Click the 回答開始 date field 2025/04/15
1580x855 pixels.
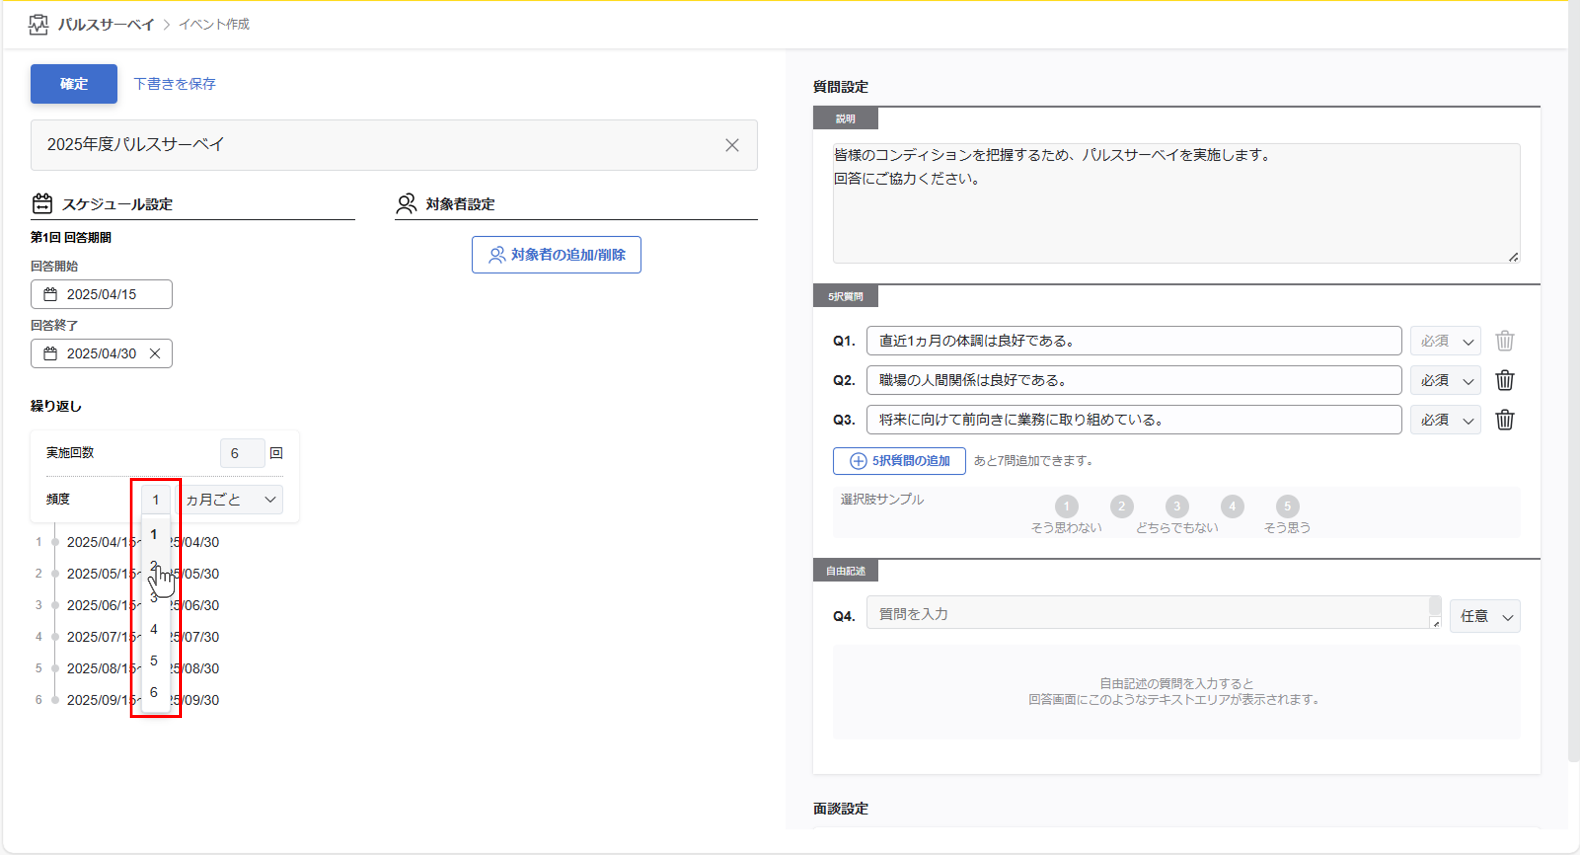101,294
